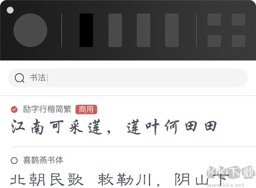Select the 喜鹊燕书体 radio circle

[14, 160]
